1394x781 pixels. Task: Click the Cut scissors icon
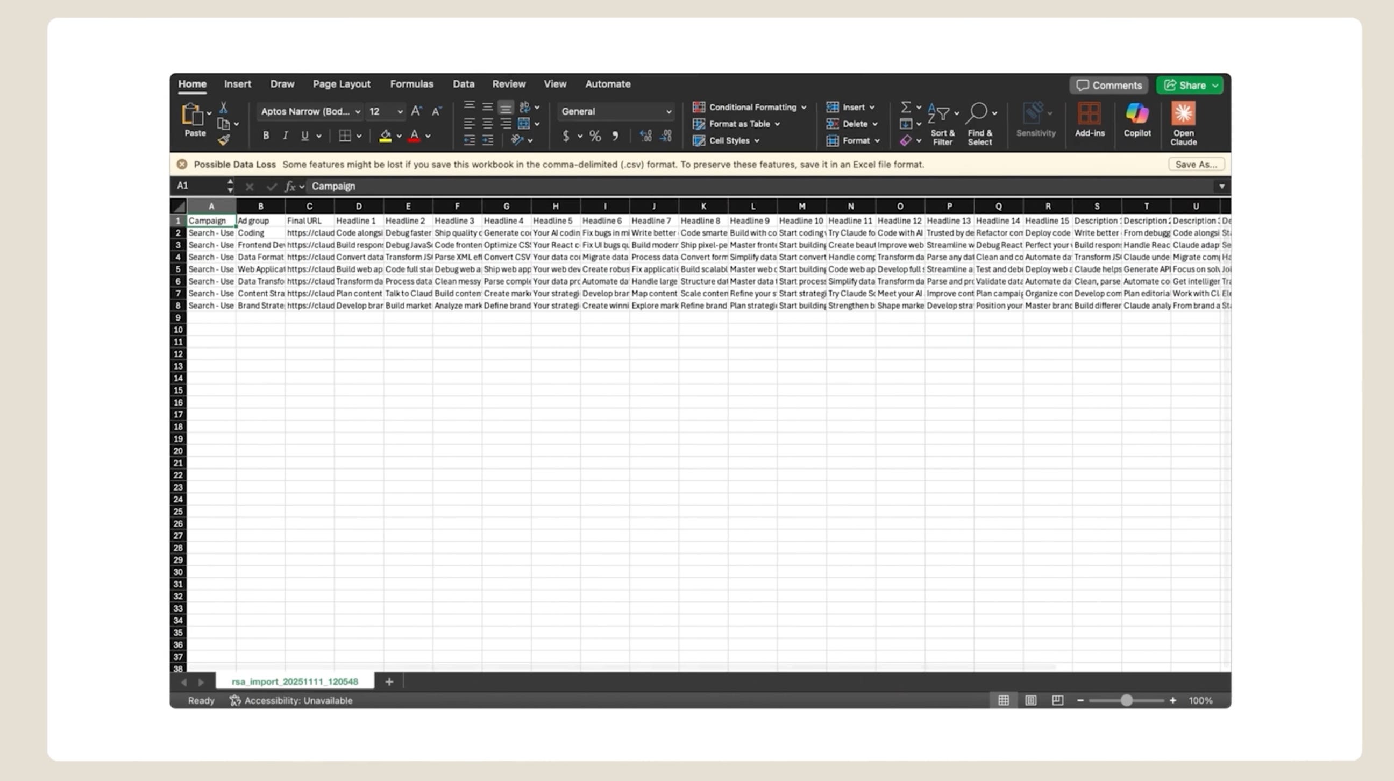point(224,107)
